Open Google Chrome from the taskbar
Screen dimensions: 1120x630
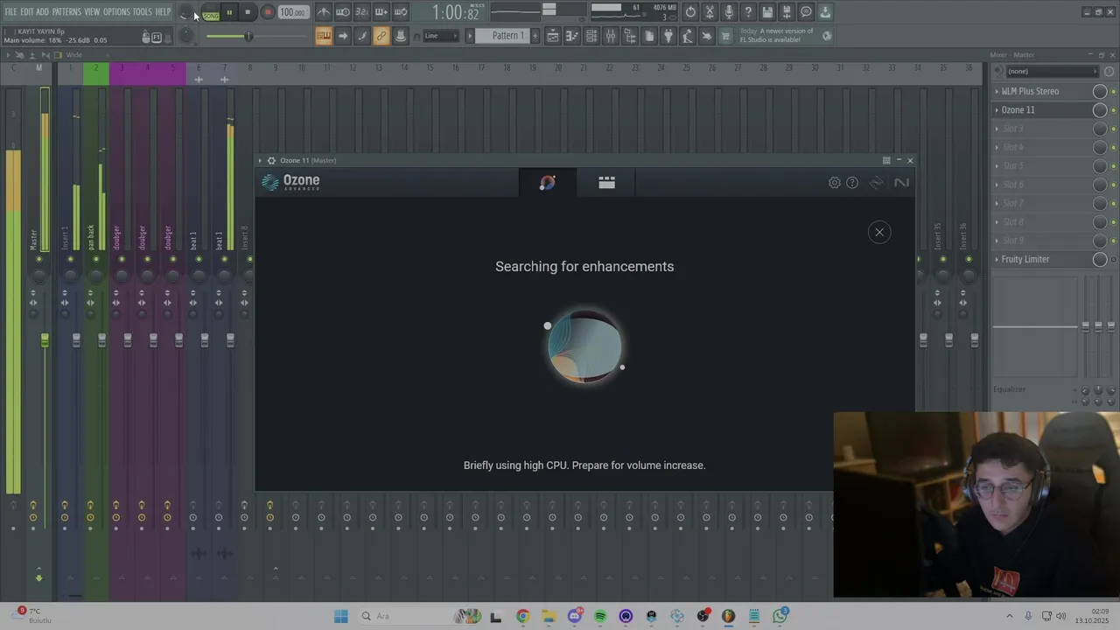pyautogui.click(x=522, y=616)
